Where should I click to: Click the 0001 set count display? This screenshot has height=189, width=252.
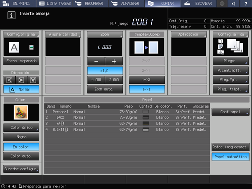142,22
